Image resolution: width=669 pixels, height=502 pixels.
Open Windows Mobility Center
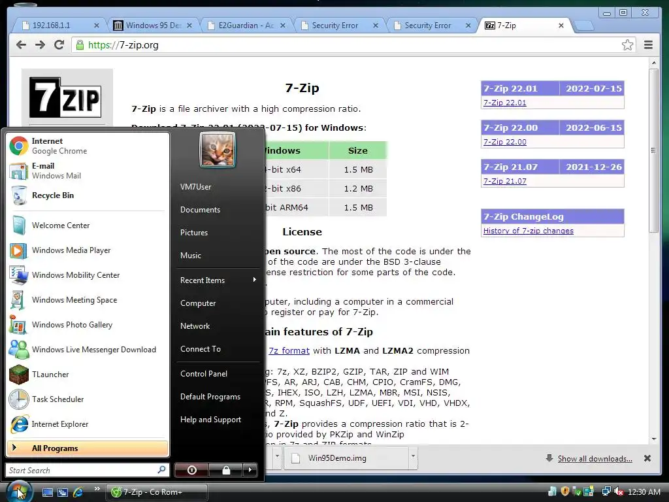coord(87,275)
